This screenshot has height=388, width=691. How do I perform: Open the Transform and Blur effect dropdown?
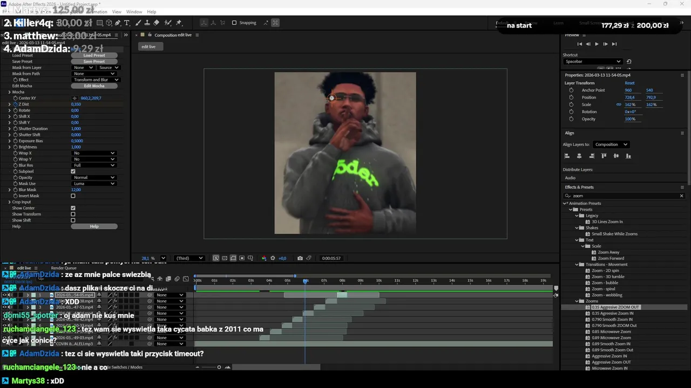pyautogui.click(x=96, y=80)
